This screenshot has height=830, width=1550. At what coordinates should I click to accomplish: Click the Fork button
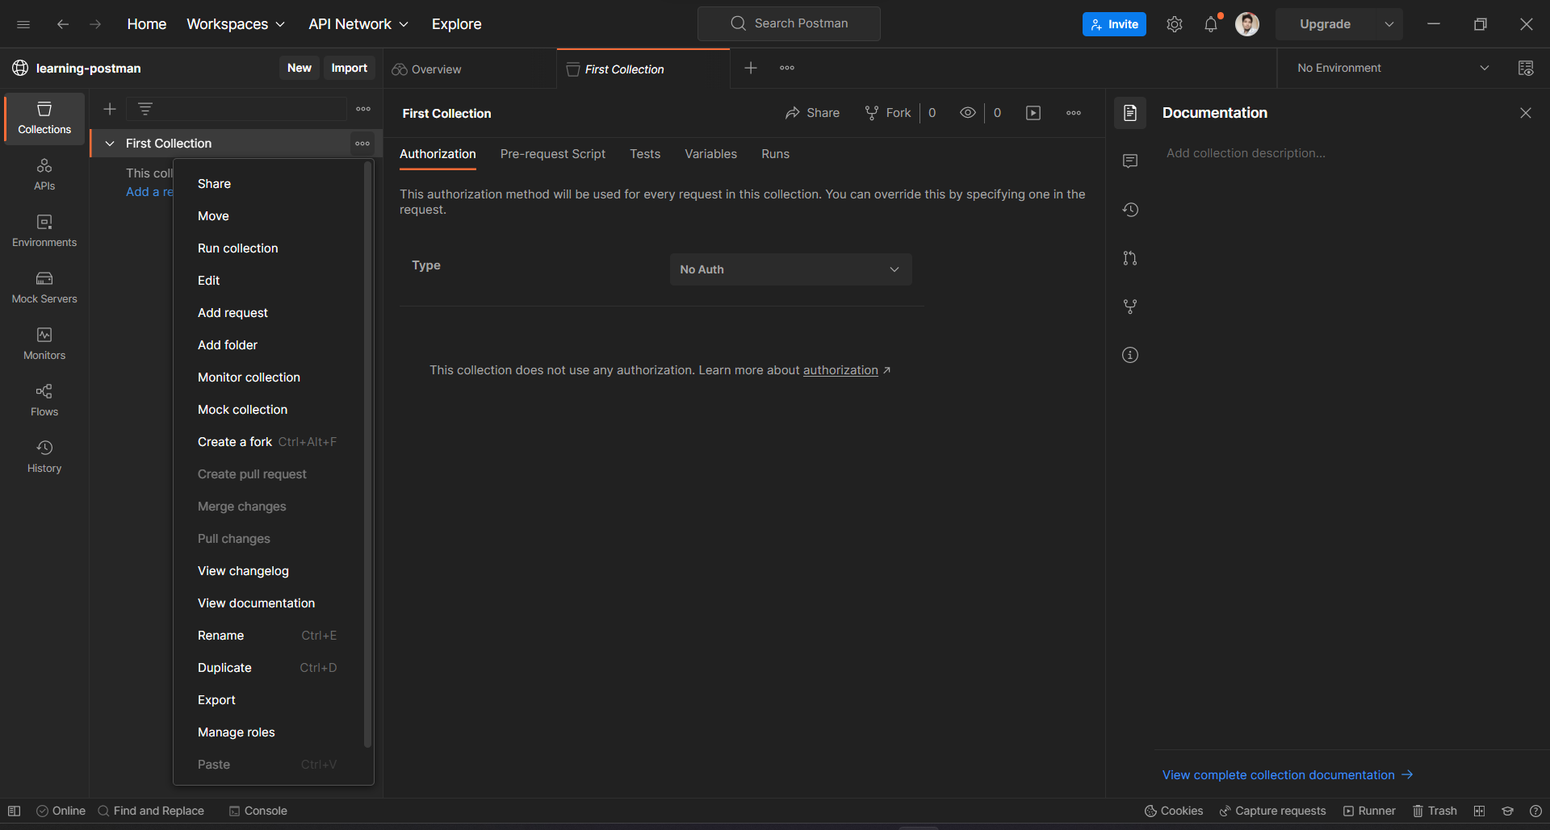pos(888,113)
